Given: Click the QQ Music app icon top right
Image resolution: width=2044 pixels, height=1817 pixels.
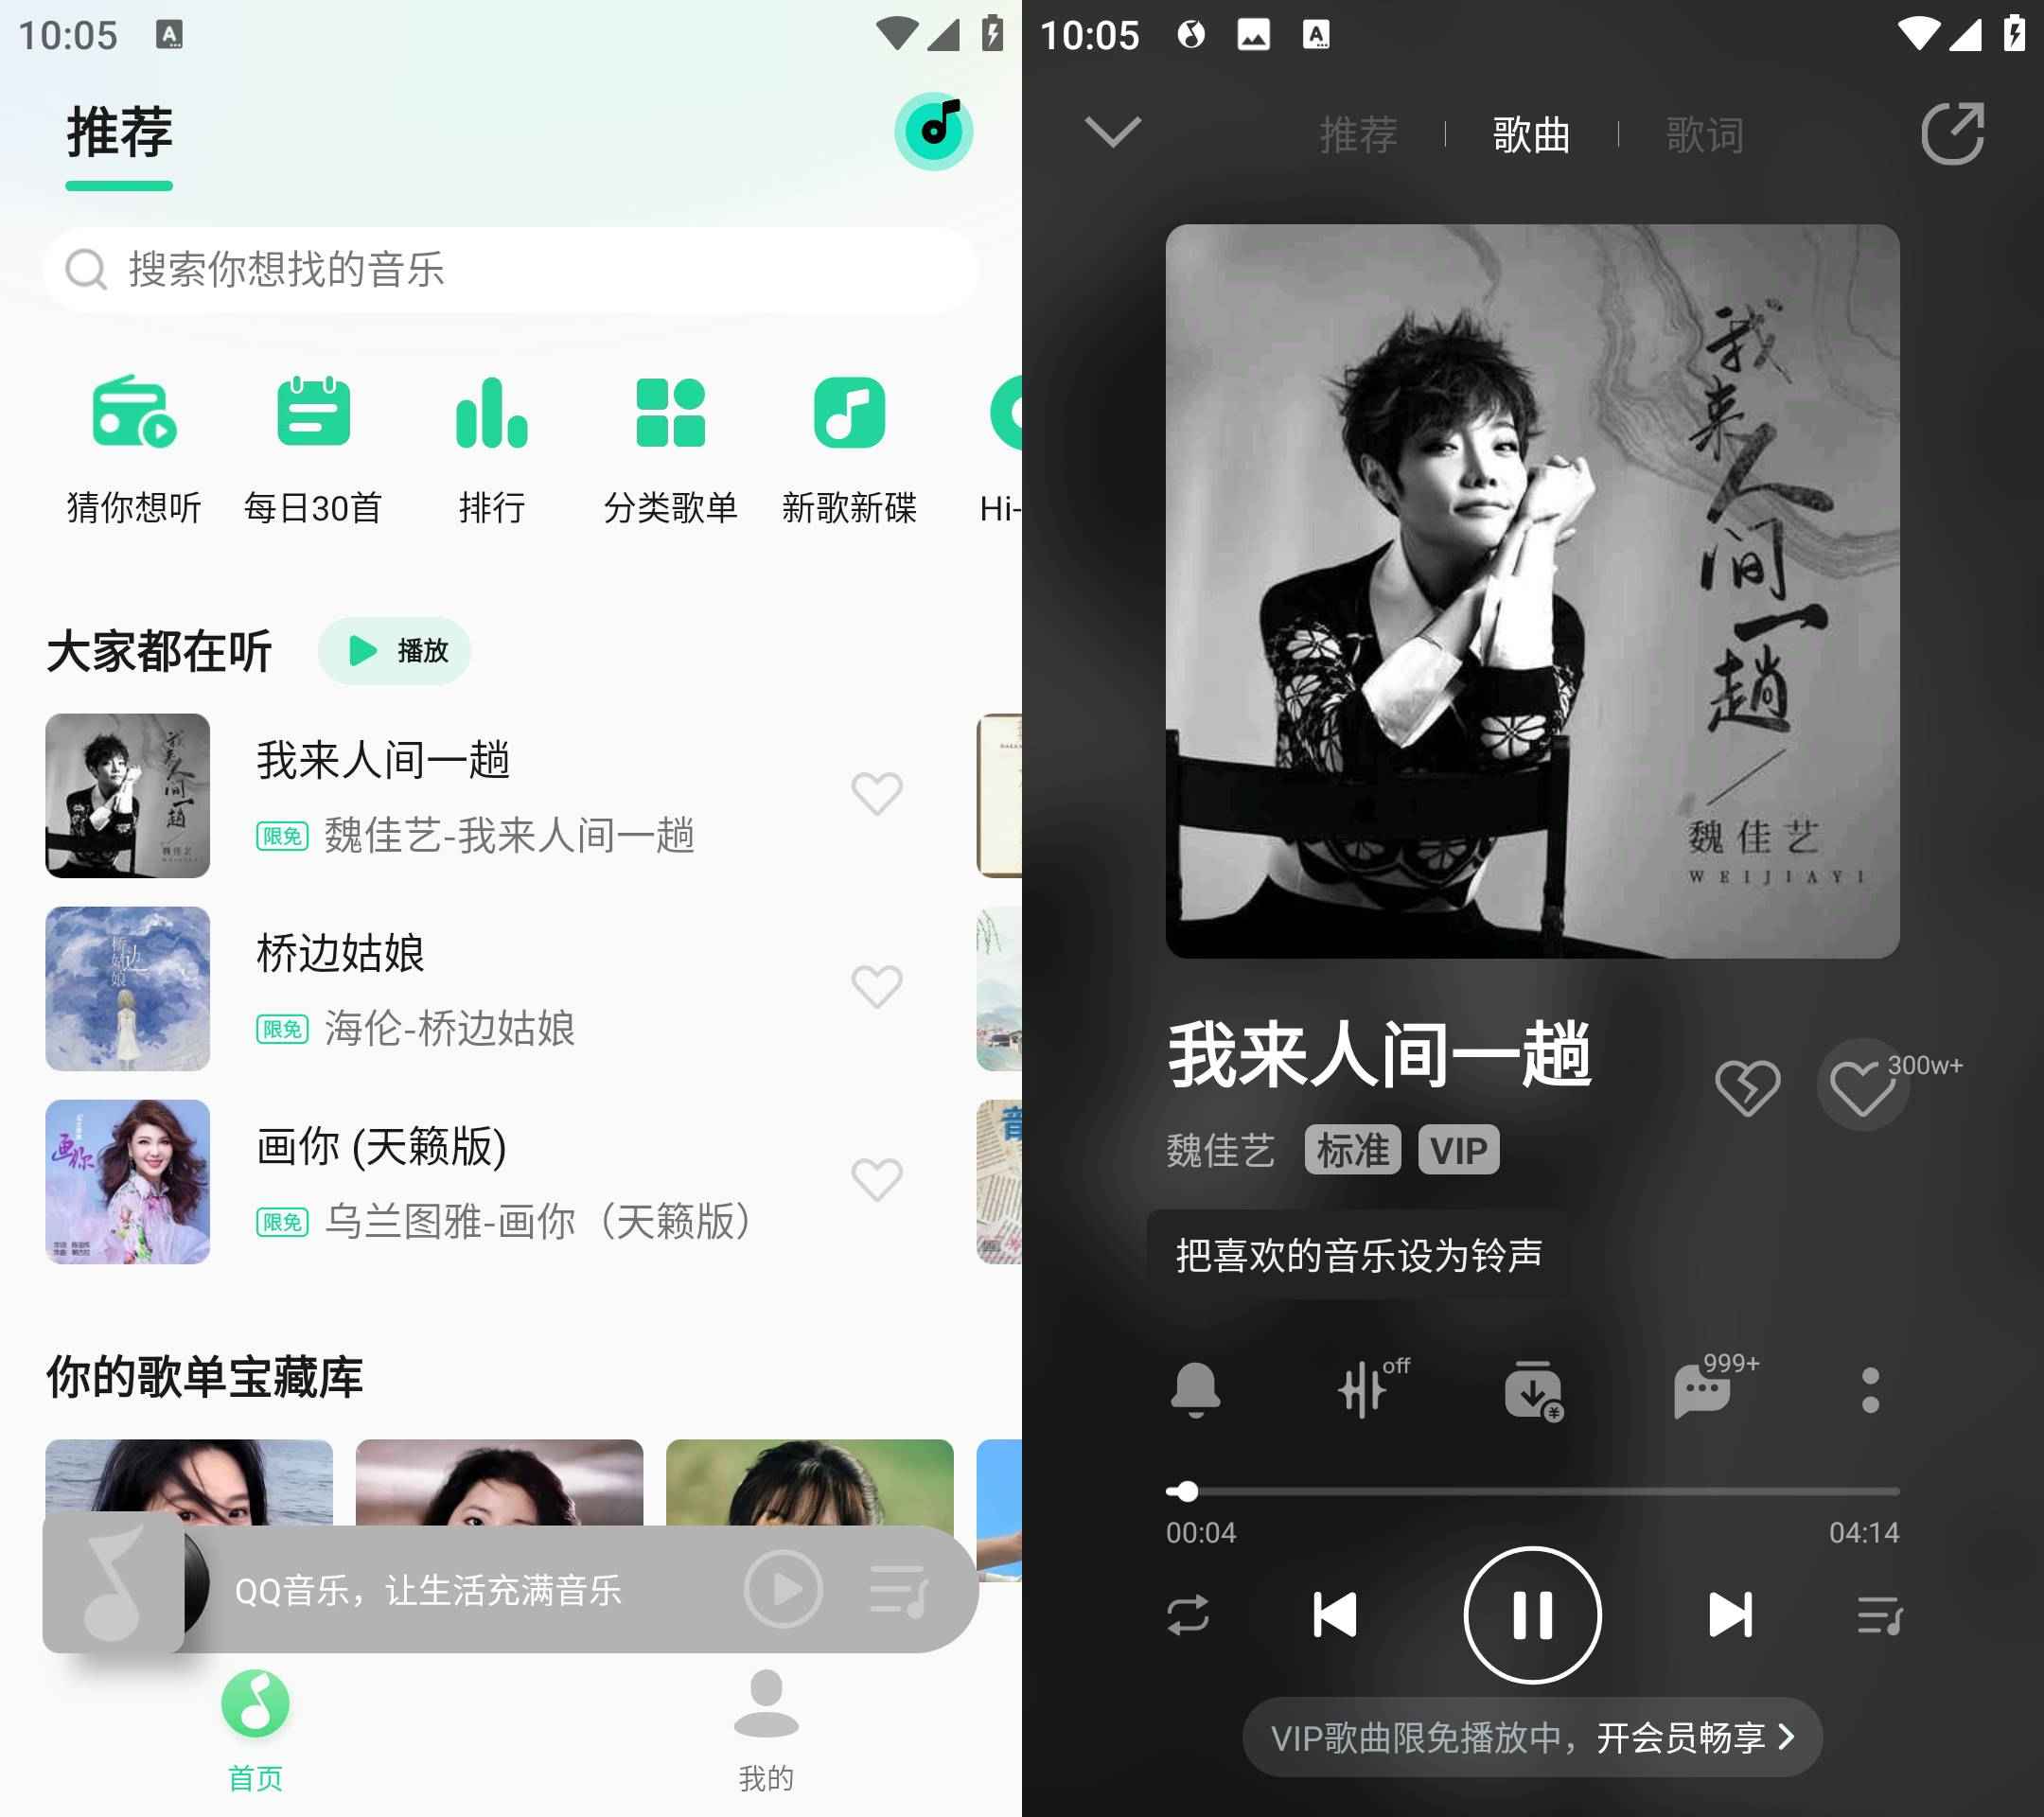Looking at the screenshot, I should [931, 132].
